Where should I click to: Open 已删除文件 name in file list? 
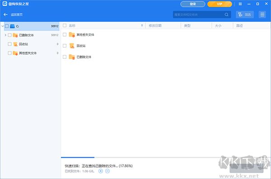coord(84,57)
